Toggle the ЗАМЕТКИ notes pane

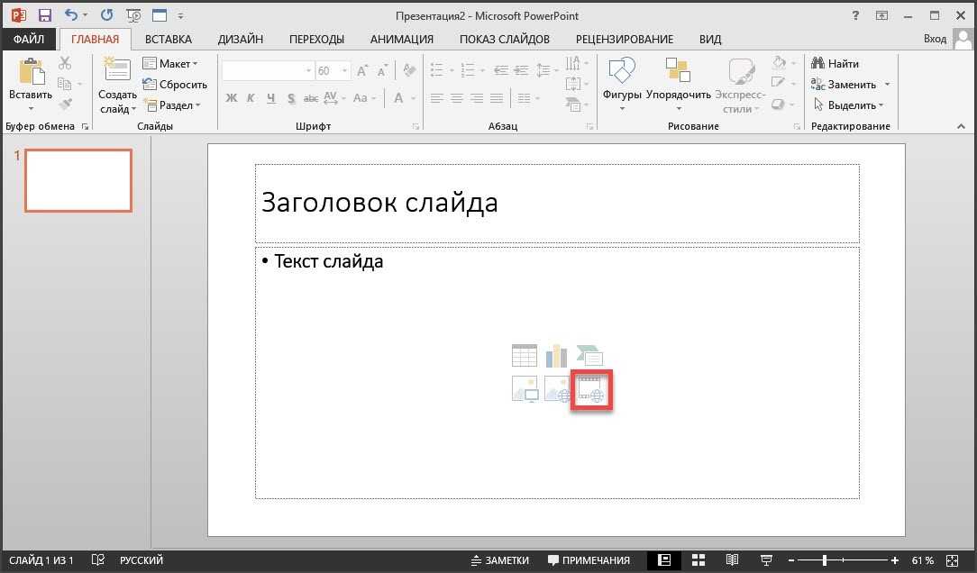[x=499, y=560]
